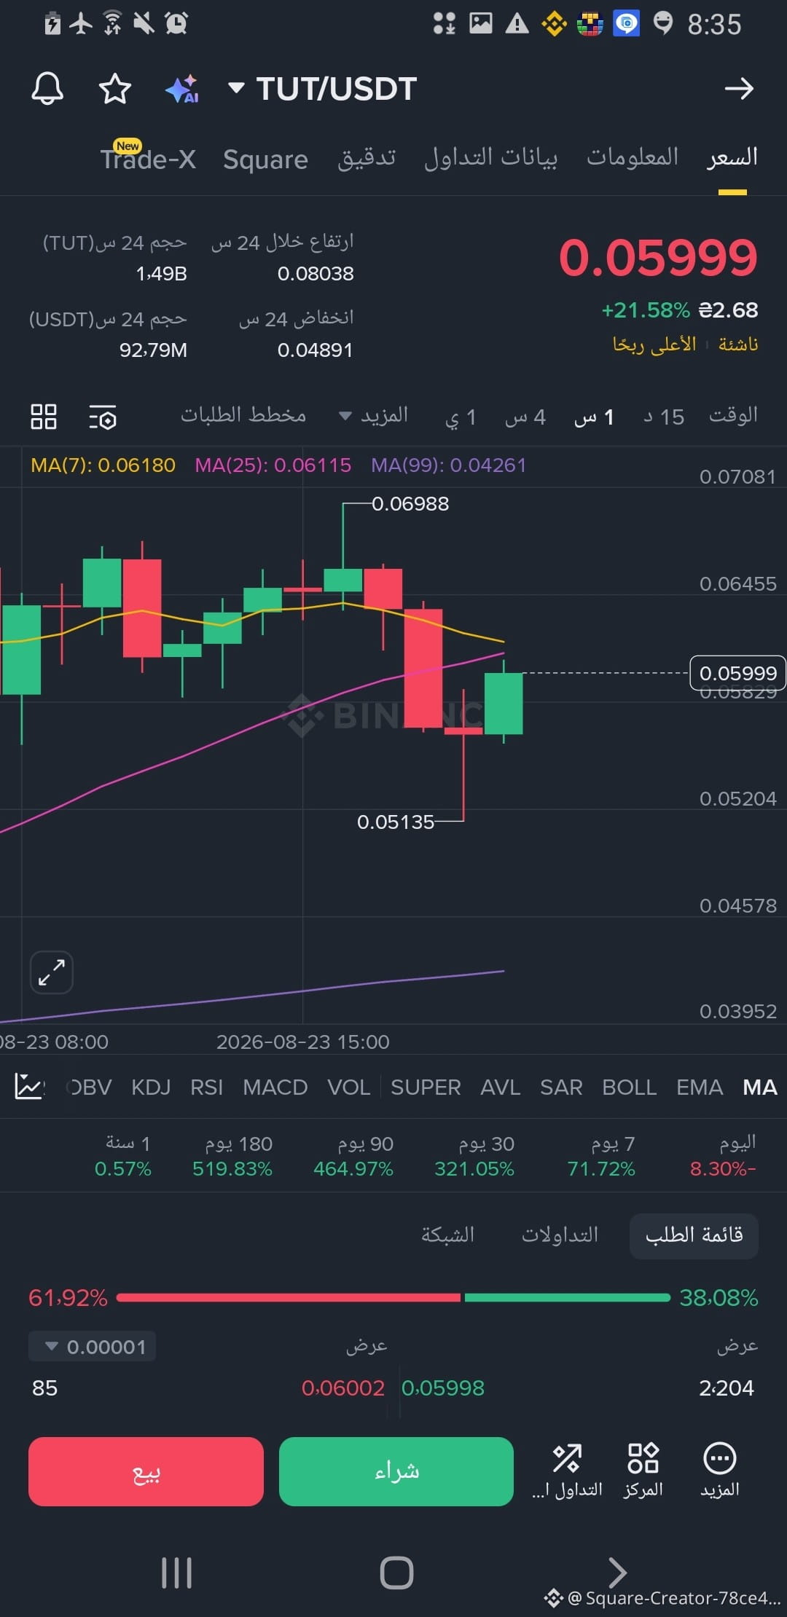Open the المعلومات tab
This screenshot has height=1617, width=787.
tap(633, 157)
